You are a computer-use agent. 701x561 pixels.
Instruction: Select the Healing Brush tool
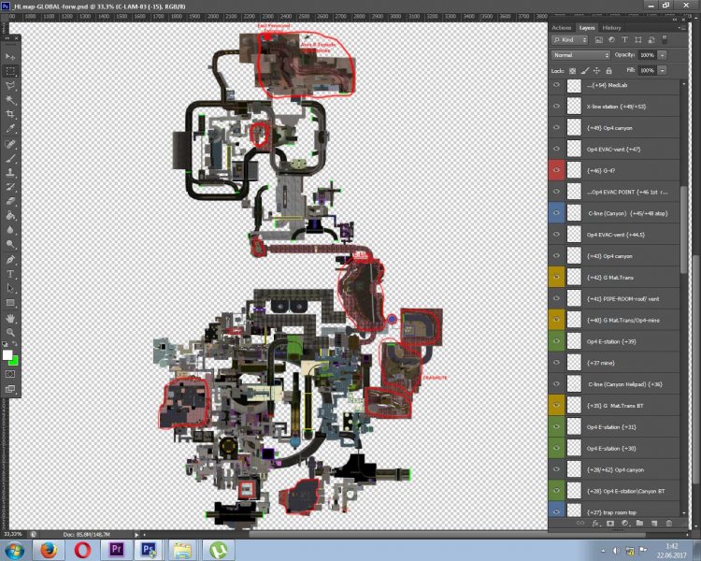[x=10, y=144]
